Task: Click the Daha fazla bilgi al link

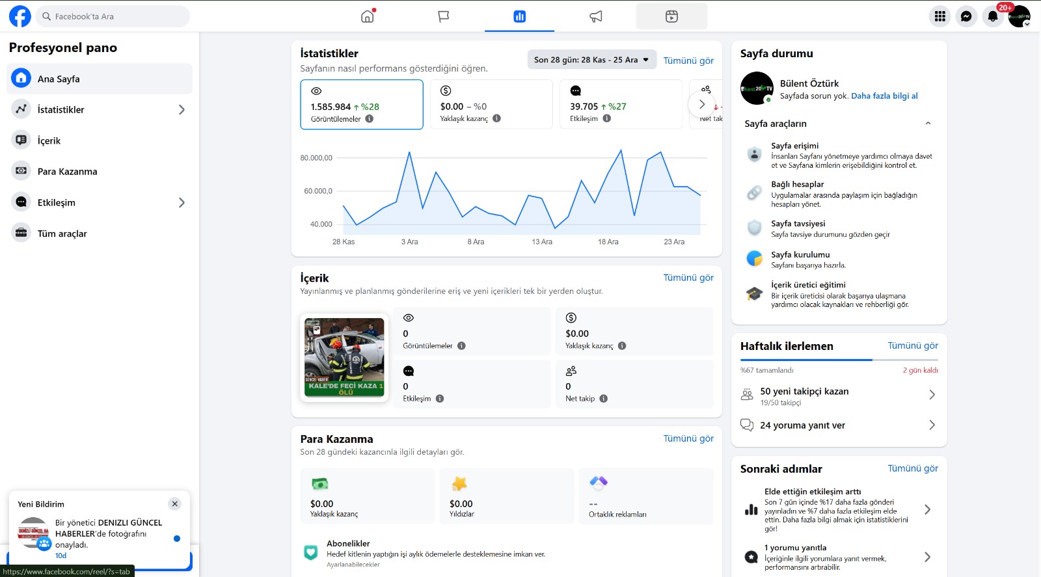Action: click(x=884, y=96)
